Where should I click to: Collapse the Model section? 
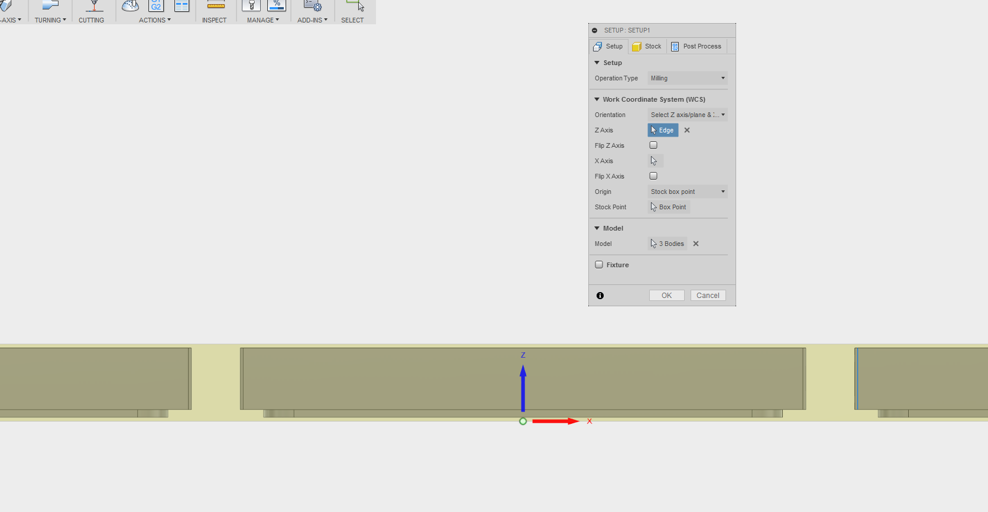tap(597, 228)
